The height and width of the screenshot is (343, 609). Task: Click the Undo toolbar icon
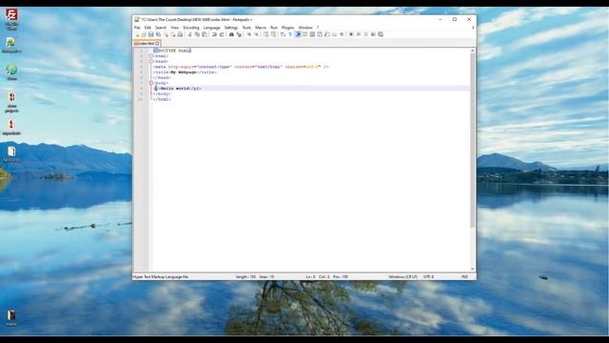click(x=214, y=34)
